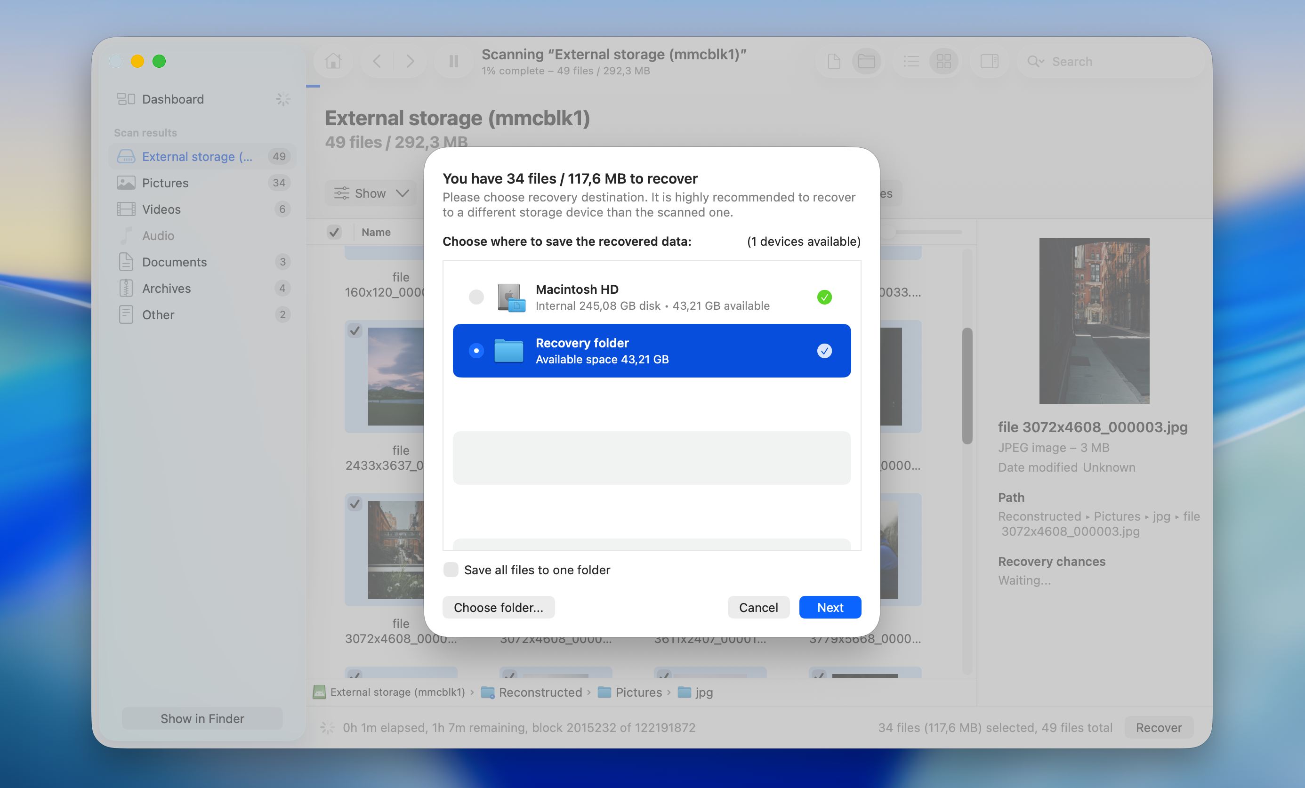Toggle the preview side panel
1305x788 pixels.
(990, 61)
